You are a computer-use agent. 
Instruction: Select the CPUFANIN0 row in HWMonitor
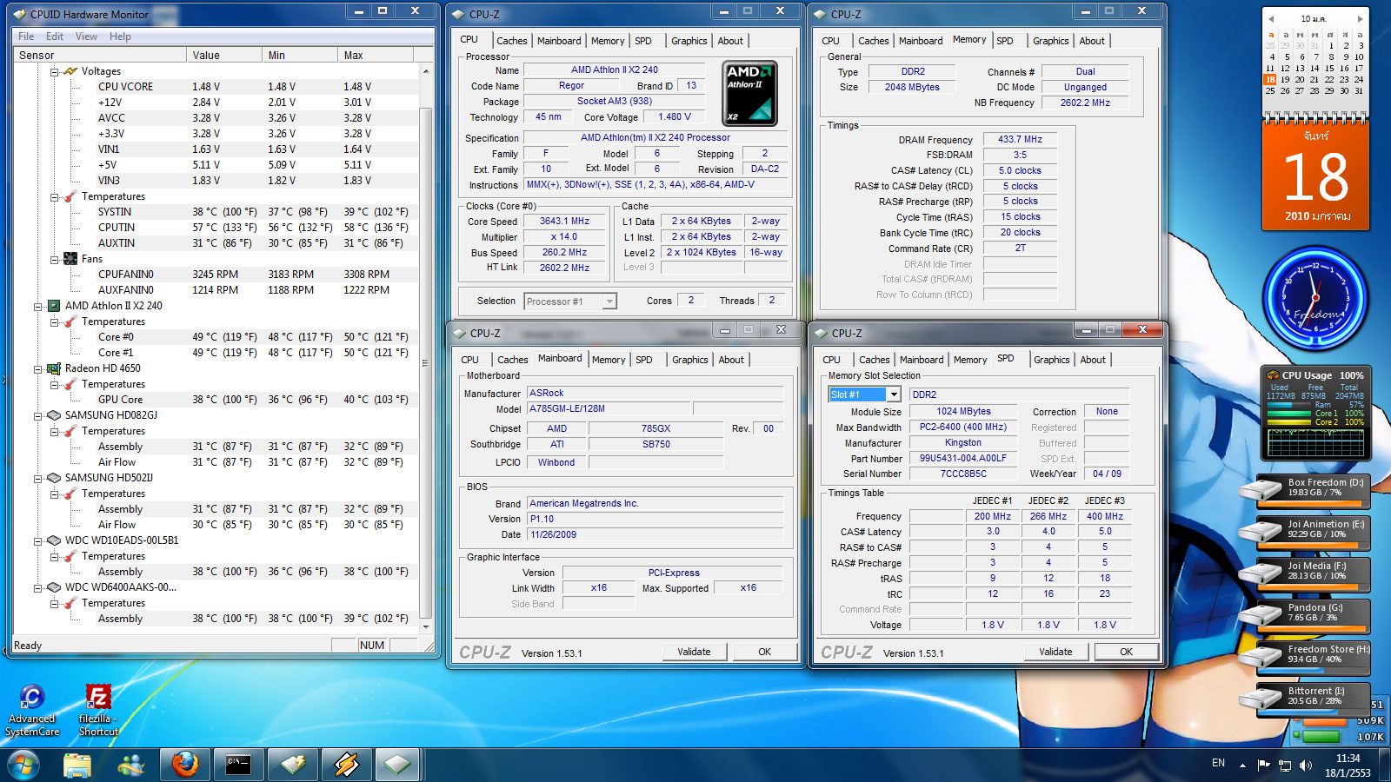(x=216, y=275)
